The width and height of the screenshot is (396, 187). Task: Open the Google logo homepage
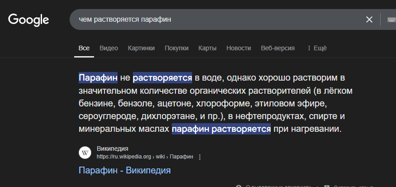(x=28, y=20)
